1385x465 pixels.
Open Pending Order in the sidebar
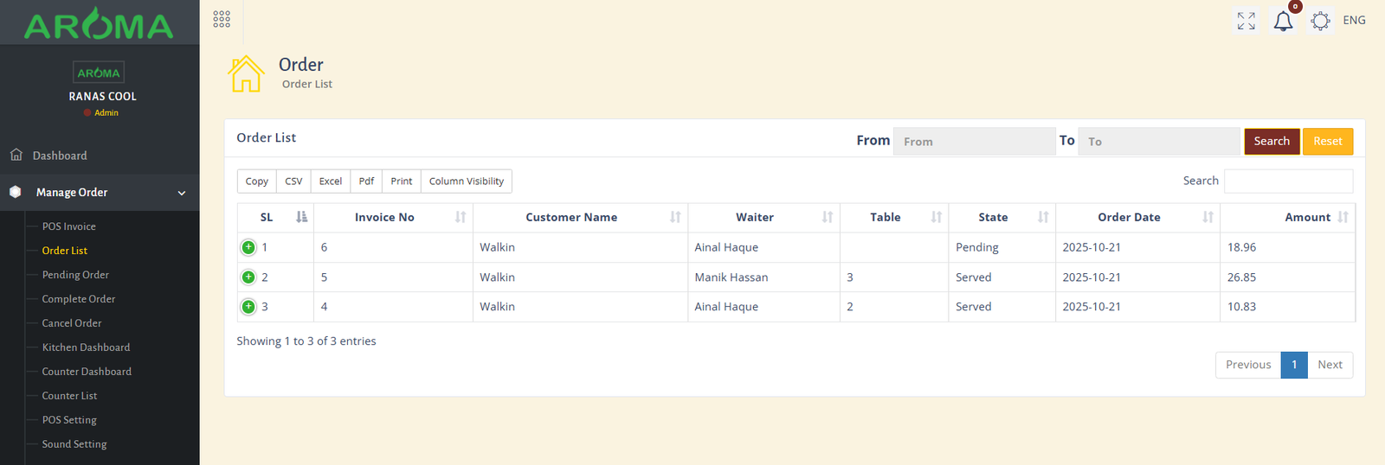point(75,275)
